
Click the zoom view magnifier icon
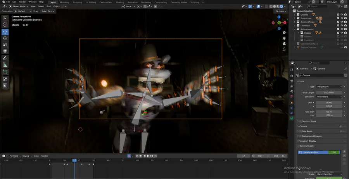point(284,33)
